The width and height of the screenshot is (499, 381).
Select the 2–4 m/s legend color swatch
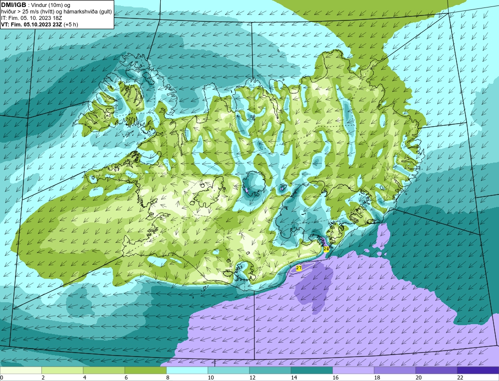62,371
